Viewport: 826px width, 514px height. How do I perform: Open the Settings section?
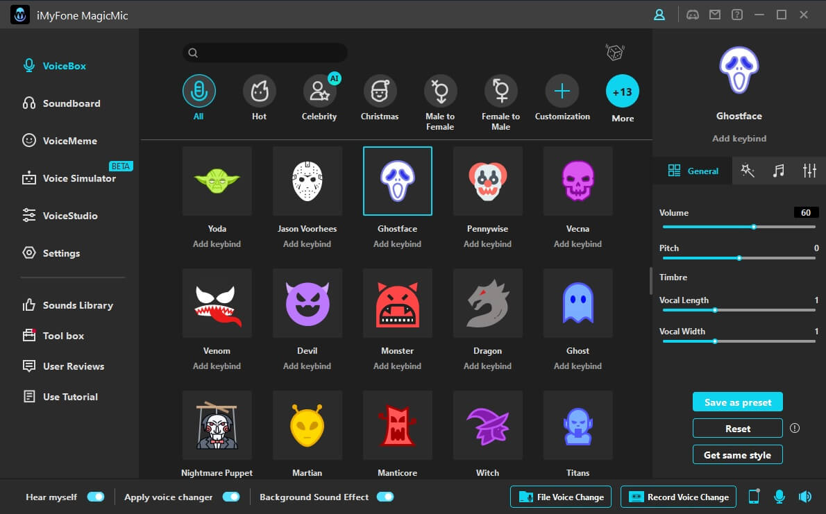(x=51, y=252)
